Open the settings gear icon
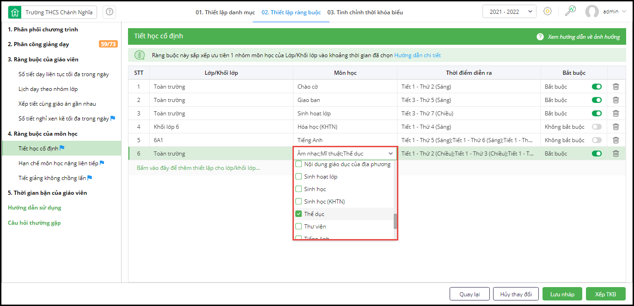Screen dimensions: 634x306 click(548, 12)
